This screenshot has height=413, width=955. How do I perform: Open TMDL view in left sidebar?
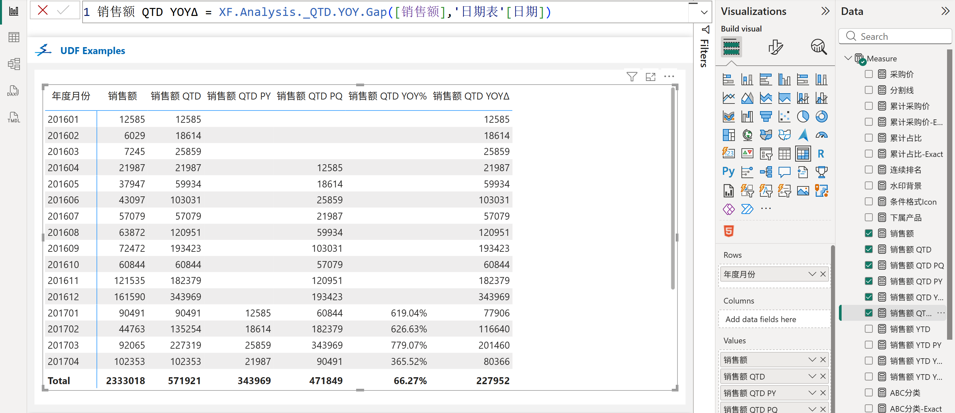point(14,117)
